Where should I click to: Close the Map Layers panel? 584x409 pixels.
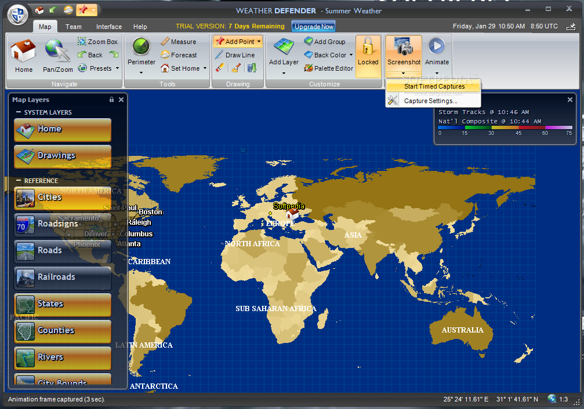click(x=121, y=100)
